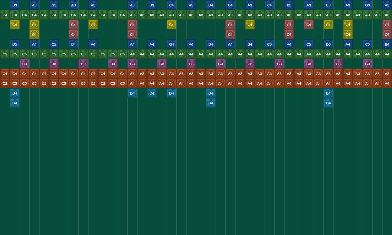The width and height of the screenshot is (392, 235).
Task: Click the single D4 note in the top row
Action: click(x=211, y=5)
